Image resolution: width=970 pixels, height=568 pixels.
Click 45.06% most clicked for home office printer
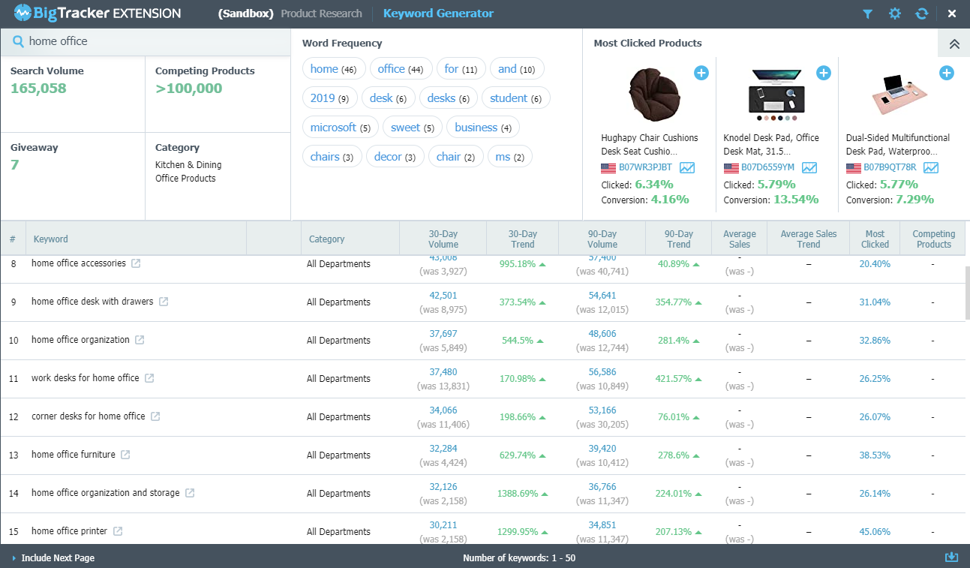[875, 532]
